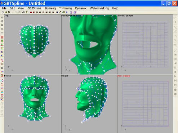Click the Open folder icon in toolbar
This screenshot has height=133, width=178.
point(6,12)
